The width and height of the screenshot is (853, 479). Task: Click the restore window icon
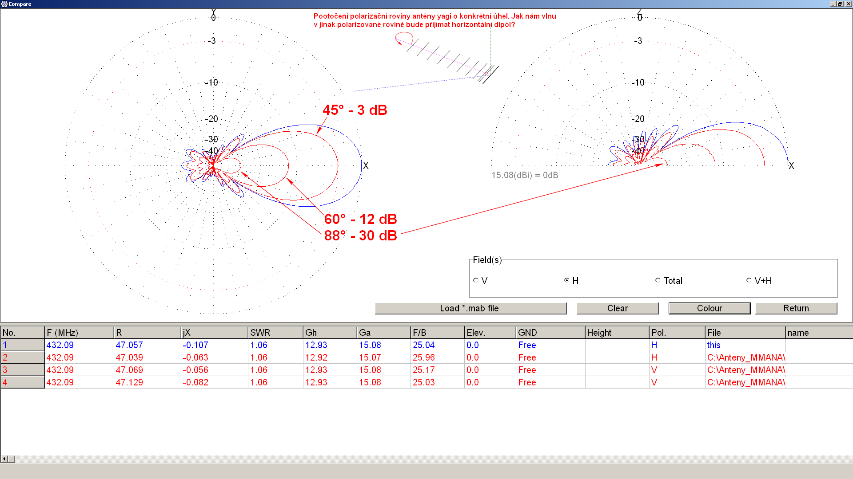click(x=840, y=4)
